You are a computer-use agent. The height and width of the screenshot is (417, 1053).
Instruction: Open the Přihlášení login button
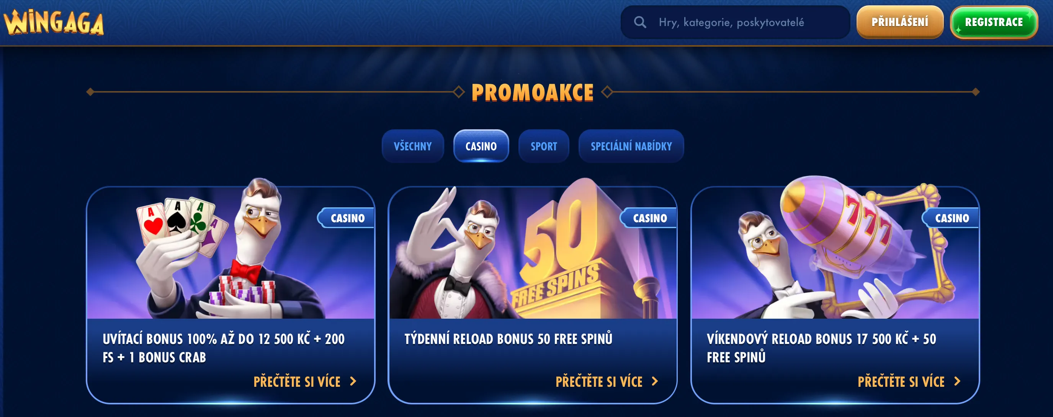click(x=900, y=22)
